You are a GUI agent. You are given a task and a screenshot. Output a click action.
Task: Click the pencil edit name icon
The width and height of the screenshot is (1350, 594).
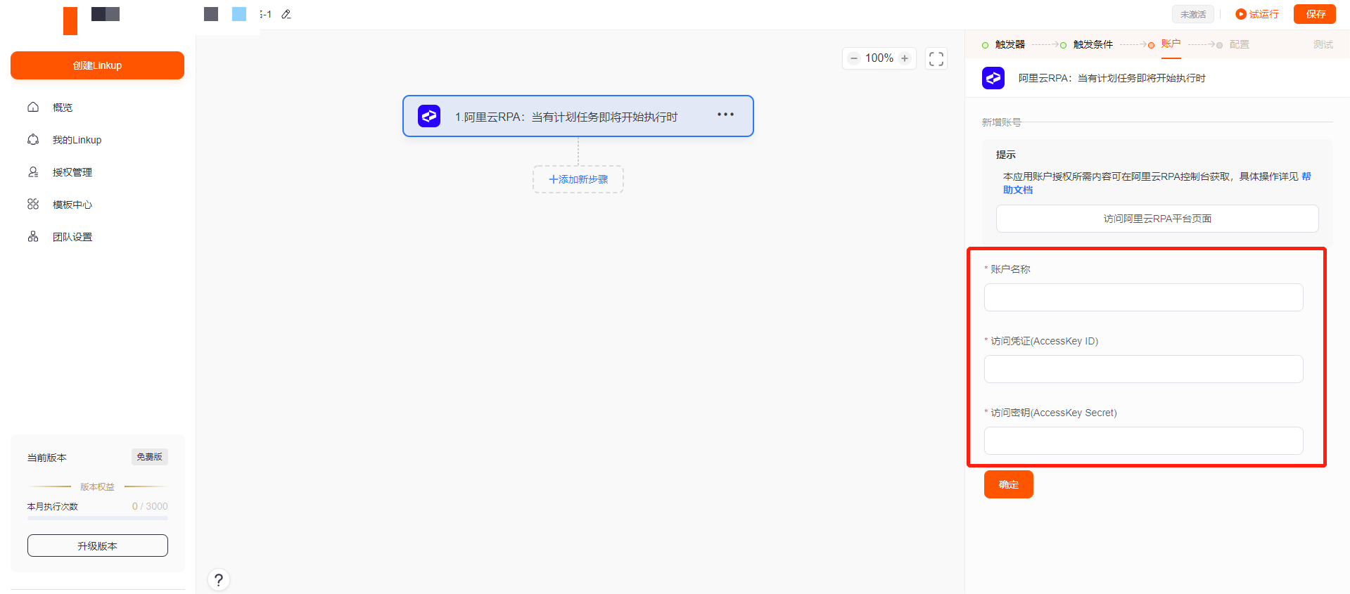(286, 14)
